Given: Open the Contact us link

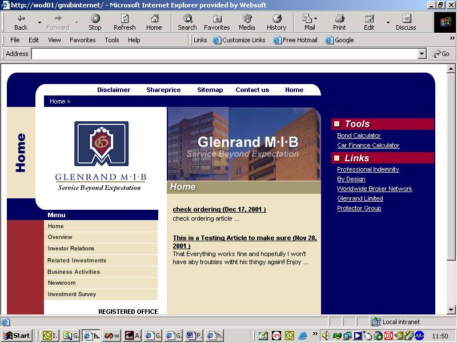Looking at the screenshot, I should coord(252,90).
